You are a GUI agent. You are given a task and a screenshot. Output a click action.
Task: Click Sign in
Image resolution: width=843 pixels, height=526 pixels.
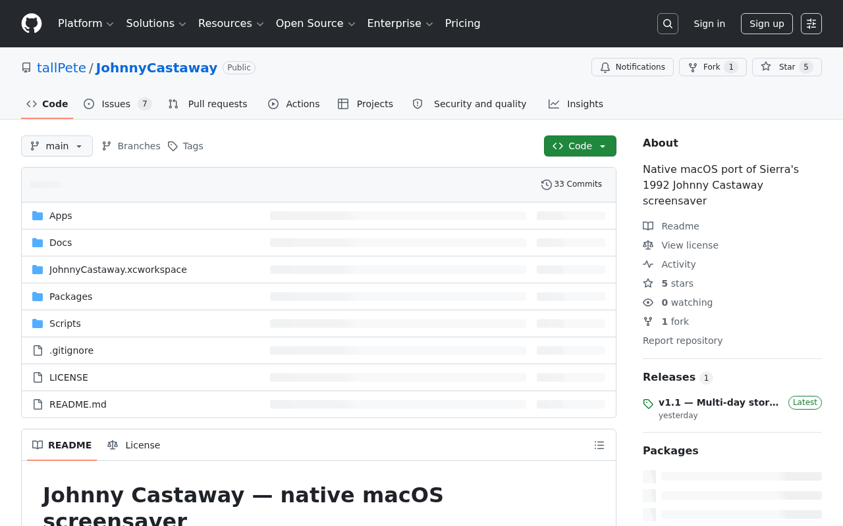point(709,24)
